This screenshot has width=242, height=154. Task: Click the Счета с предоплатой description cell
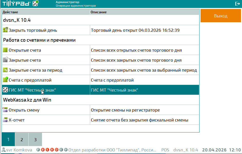[144, 80]
